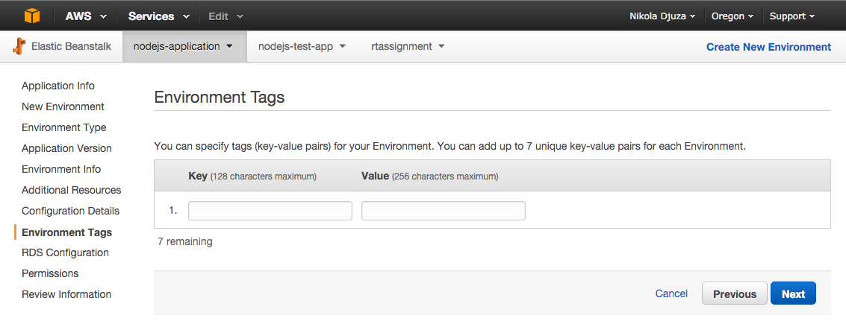The image size is (846, 321).
Task: Go to Application Version step
Action: pyautogui.click(x=66, y=148)
